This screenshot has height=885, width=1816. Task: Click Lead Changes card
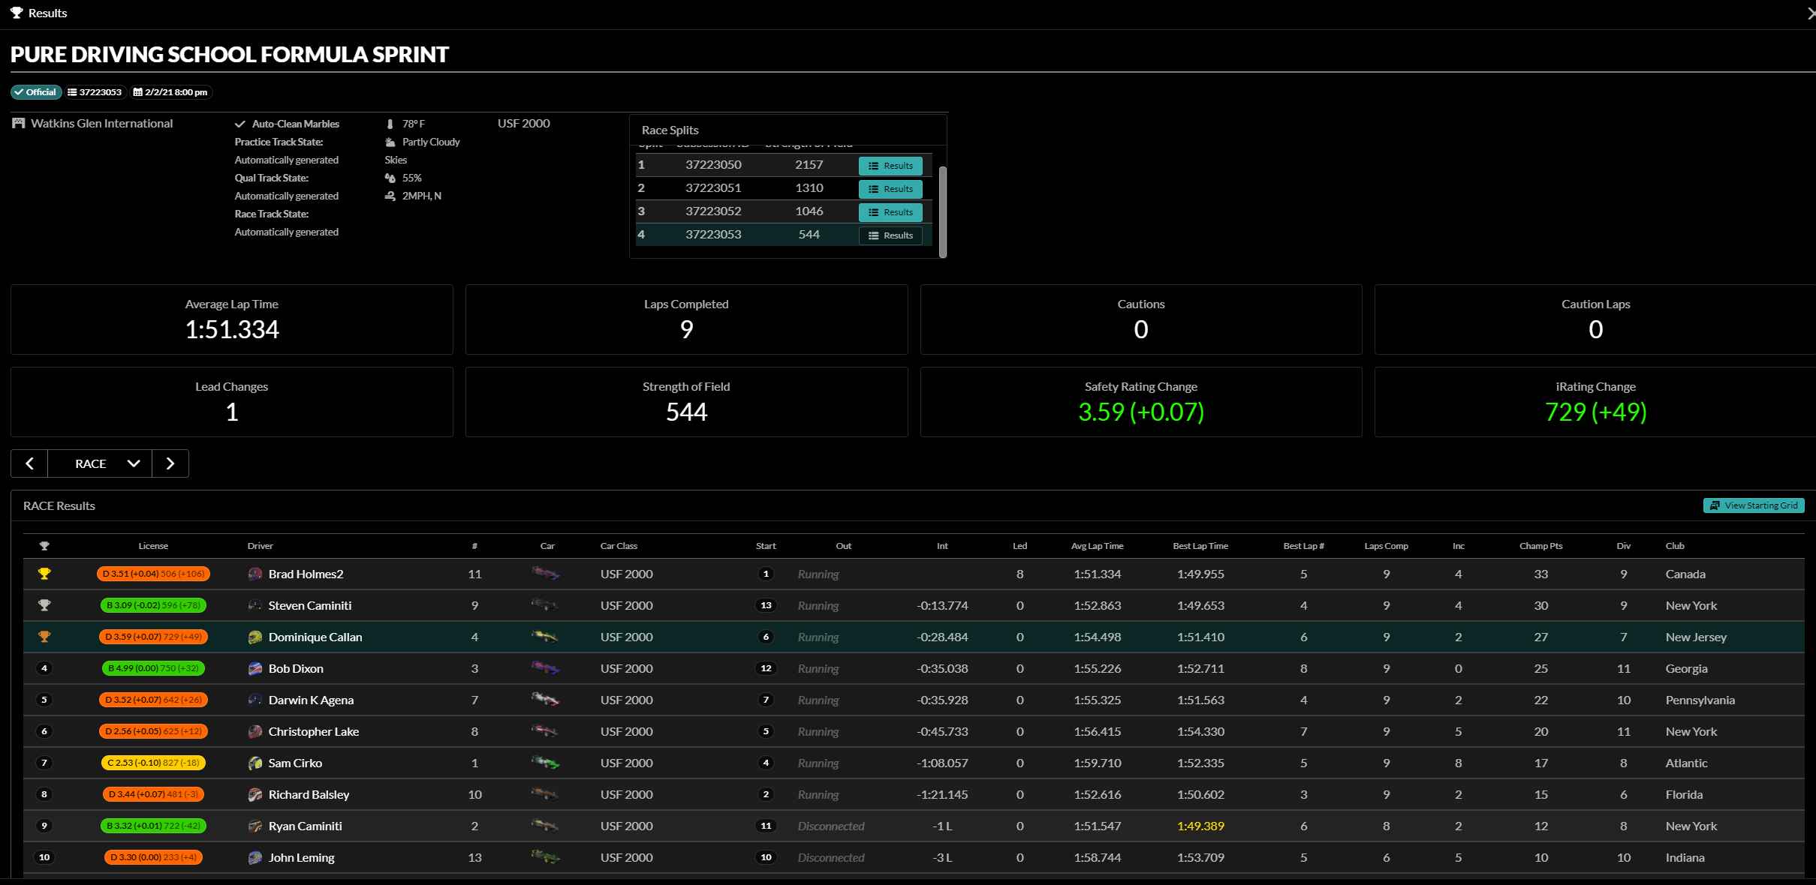point(232,402)
